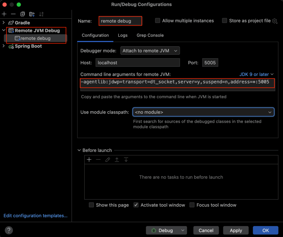Screen dimensions: 283x237
Task: Select Remote JVM Debug tree group
Action: pos(37,31)
